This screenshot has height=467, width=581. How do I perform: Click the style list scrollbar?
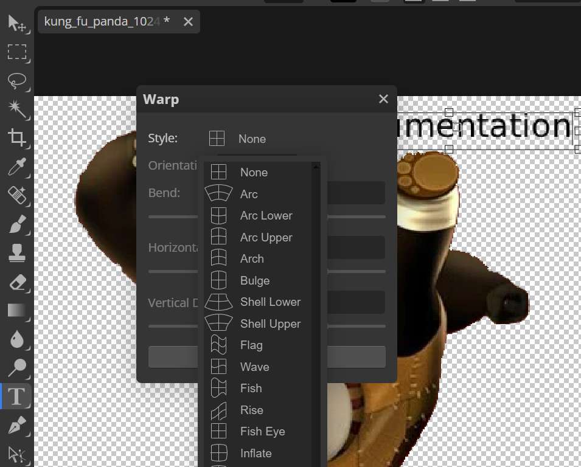(316, 315)
